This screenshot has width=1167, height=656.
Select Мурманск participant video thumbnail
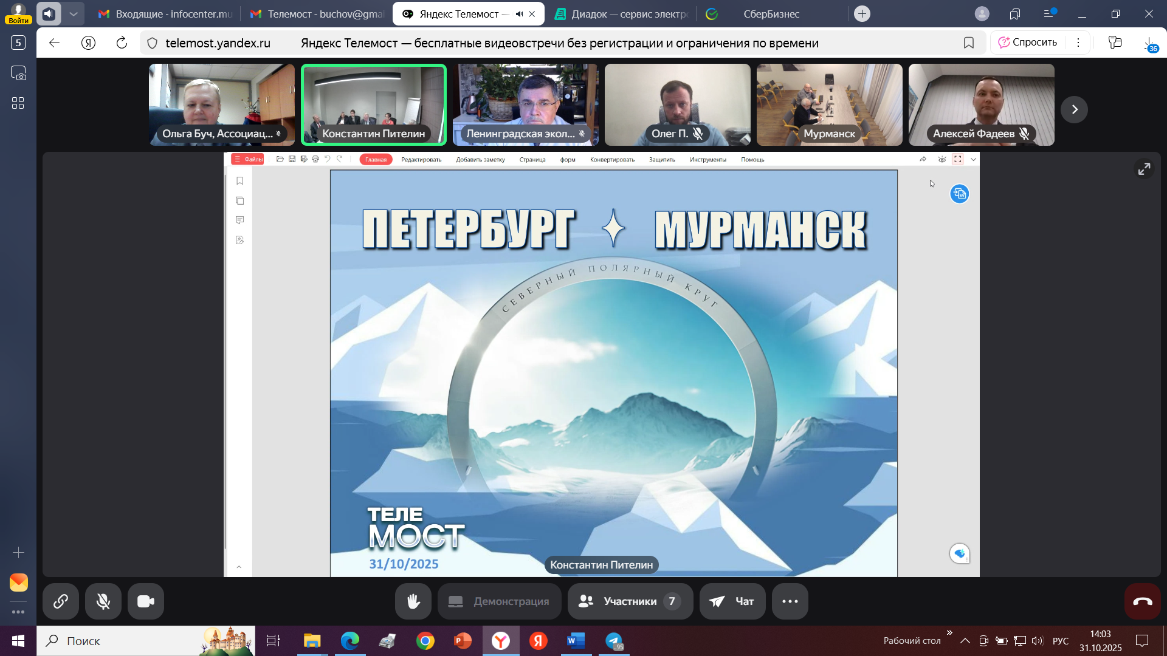(829, 104)
